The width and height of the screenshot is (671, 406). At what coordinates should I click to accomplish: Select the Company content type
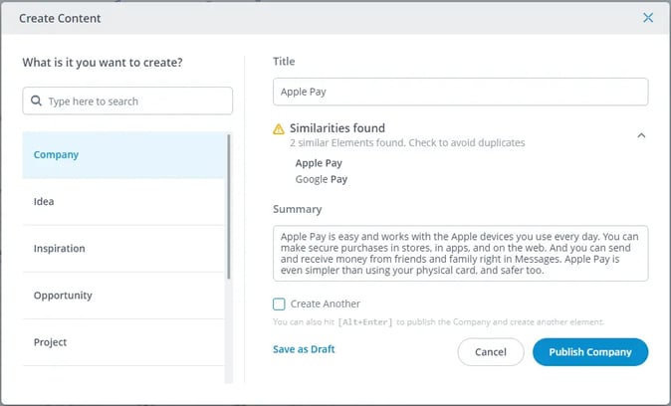[x=123, y=155]
